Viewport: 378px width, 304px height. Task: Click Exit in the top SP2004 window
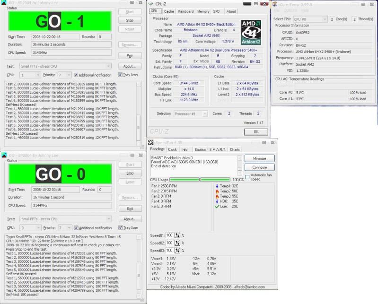tap(130, 56)
